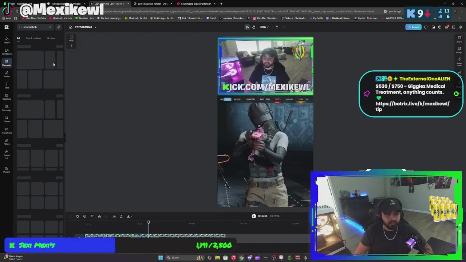Click the CapCut logo home icon
This screenshot has height=262, width=466.
click(x=7, y=27)
